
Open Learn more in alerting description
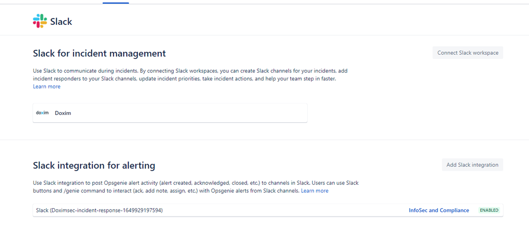click(315, 191)
